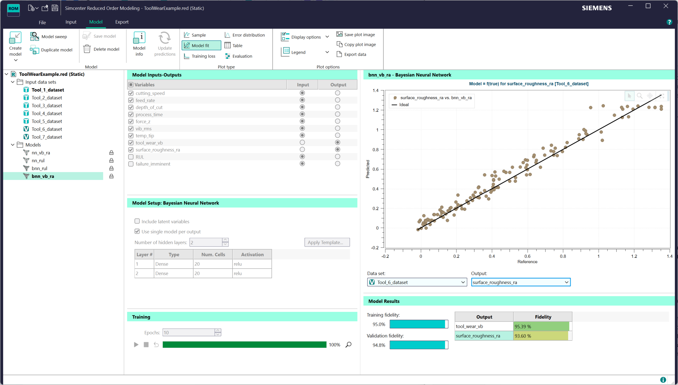Stop training with the stop button
The image size is (678, 385).
coord(146,344)
